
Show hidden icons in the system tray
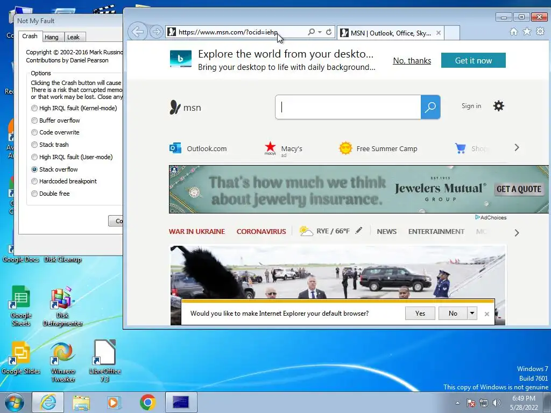tap(457, 403)
